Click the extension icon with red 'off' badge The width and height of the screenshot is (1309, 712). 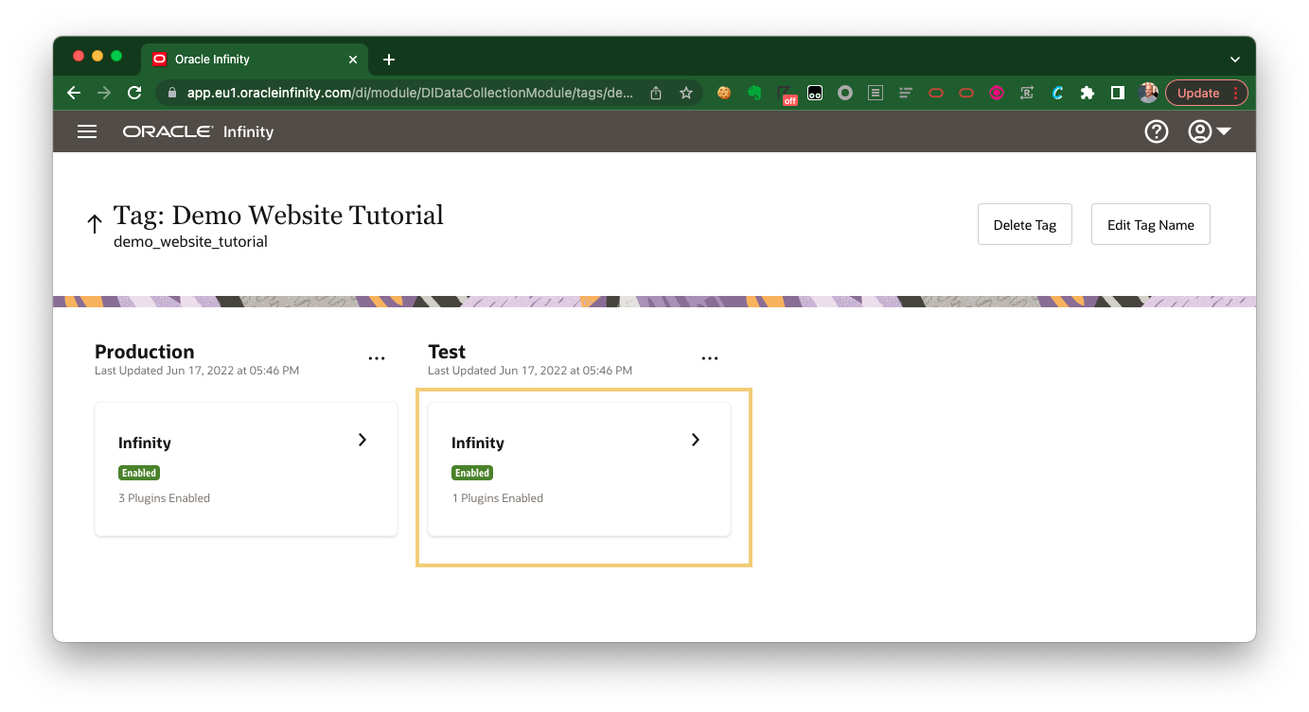coord(786,95)
